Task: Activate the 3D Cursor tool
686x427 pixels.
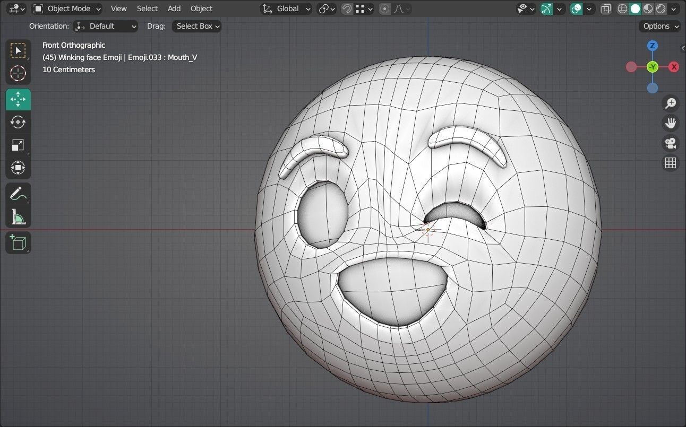Action: (x=18, y=73)
